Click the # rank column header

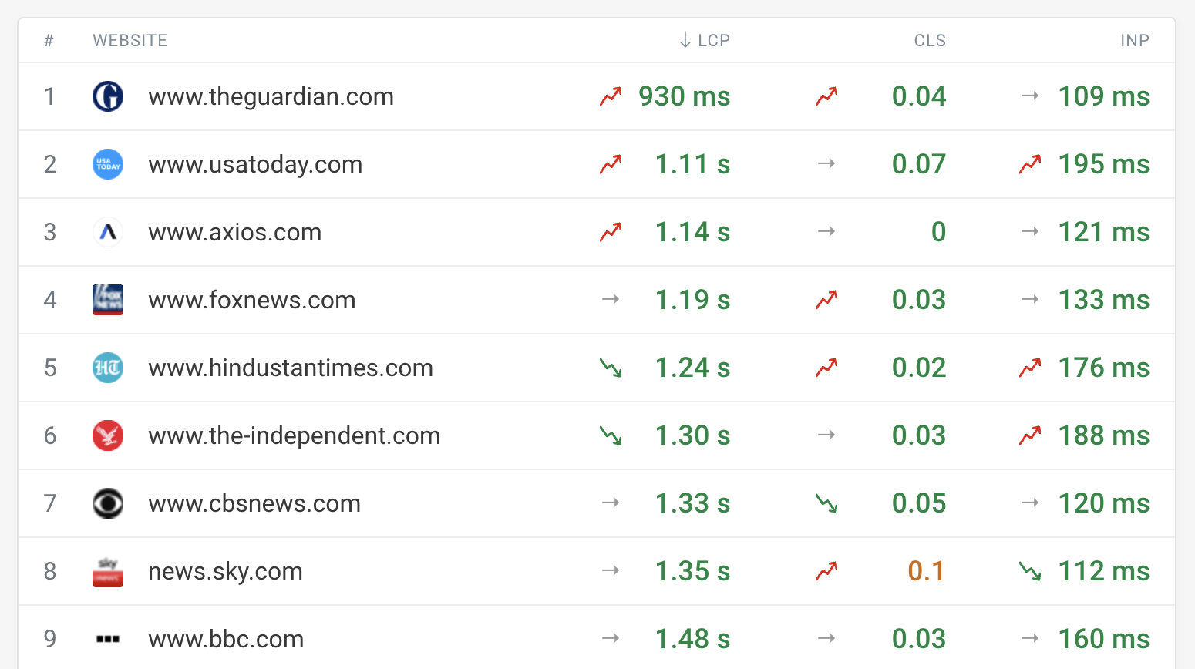click(49, 40)
